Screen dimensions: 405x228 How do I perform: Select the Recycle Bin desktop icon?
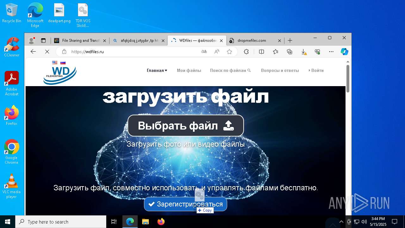(12, 13)
